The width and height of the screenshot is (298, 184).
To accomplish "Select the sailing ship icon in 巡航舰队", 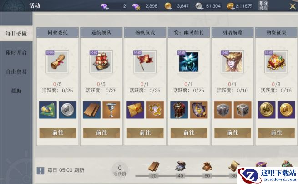I will point(101,61).
